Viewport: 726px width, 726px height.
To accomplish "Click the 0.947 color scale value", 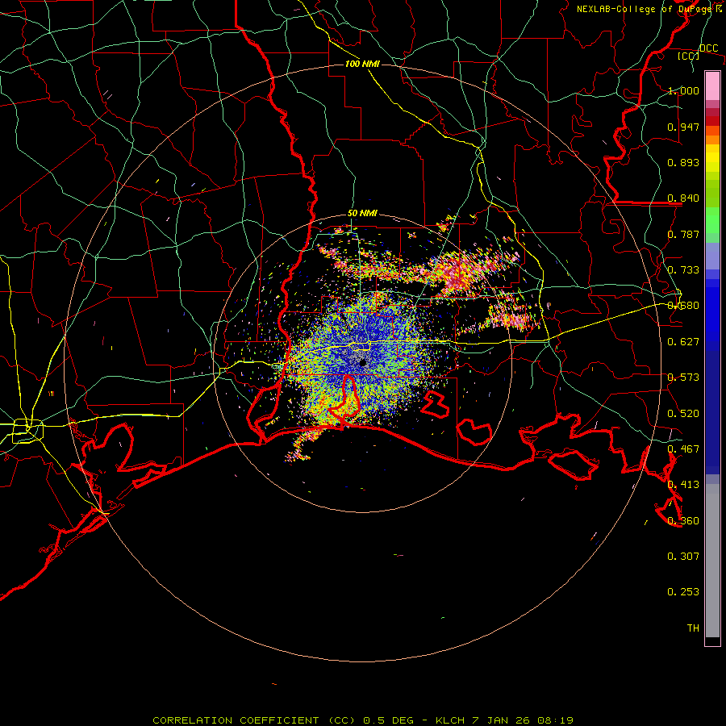I will pos(683,127).
